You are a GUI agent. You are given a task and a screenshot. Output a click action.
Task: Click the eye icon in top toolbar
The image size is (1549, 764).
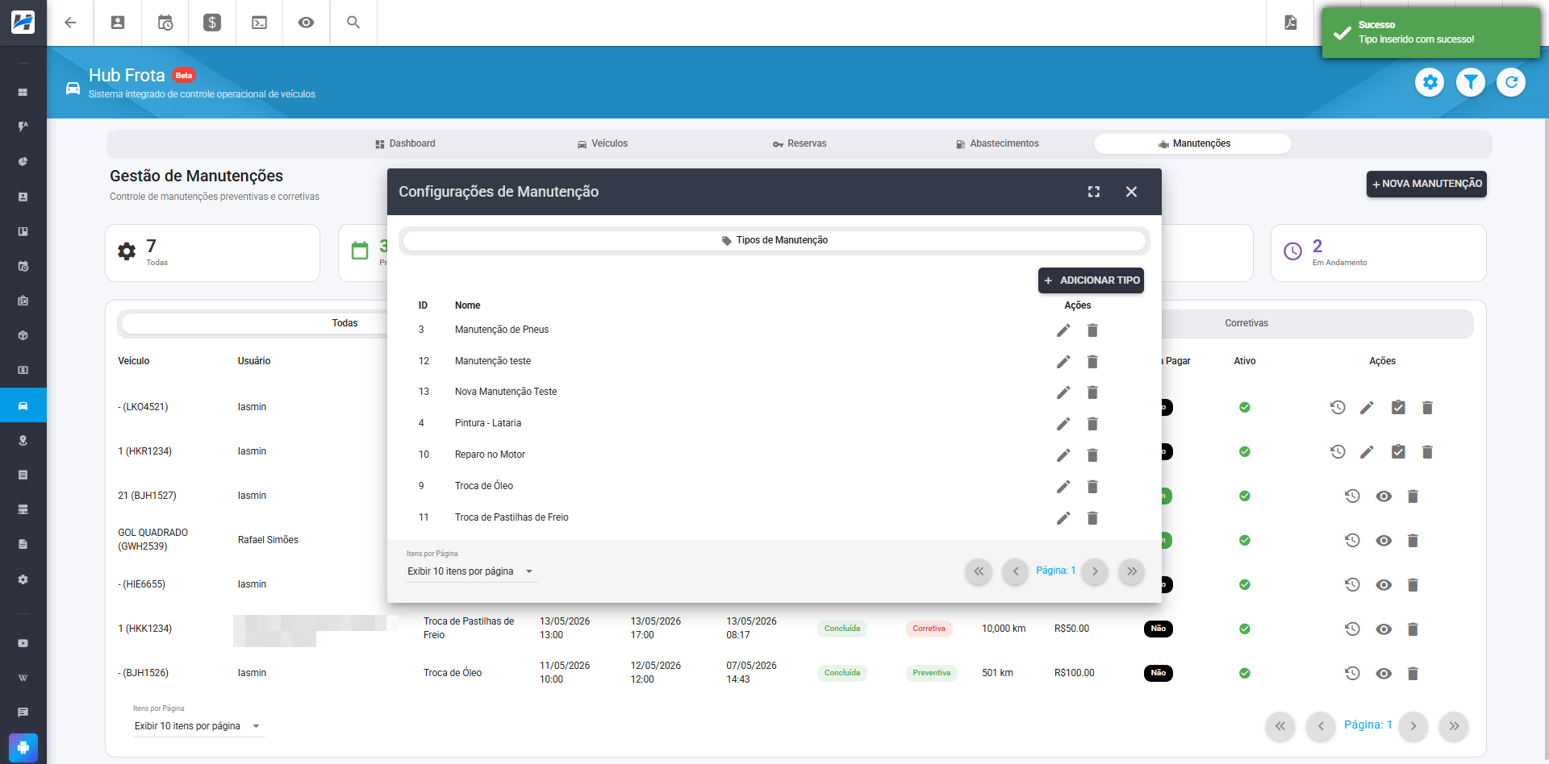306,23
